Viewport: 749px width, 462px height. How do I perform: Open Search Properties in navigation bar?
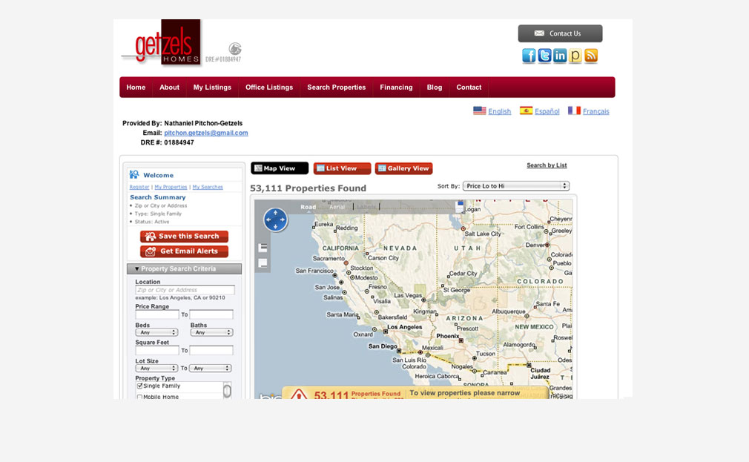click(336, 88)
